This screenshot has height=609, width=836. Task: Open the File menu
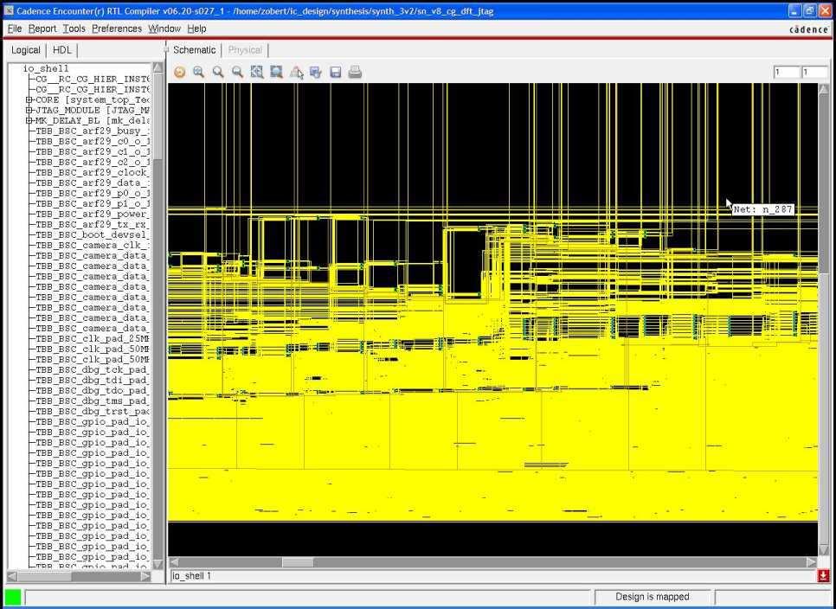click(15, 29)
